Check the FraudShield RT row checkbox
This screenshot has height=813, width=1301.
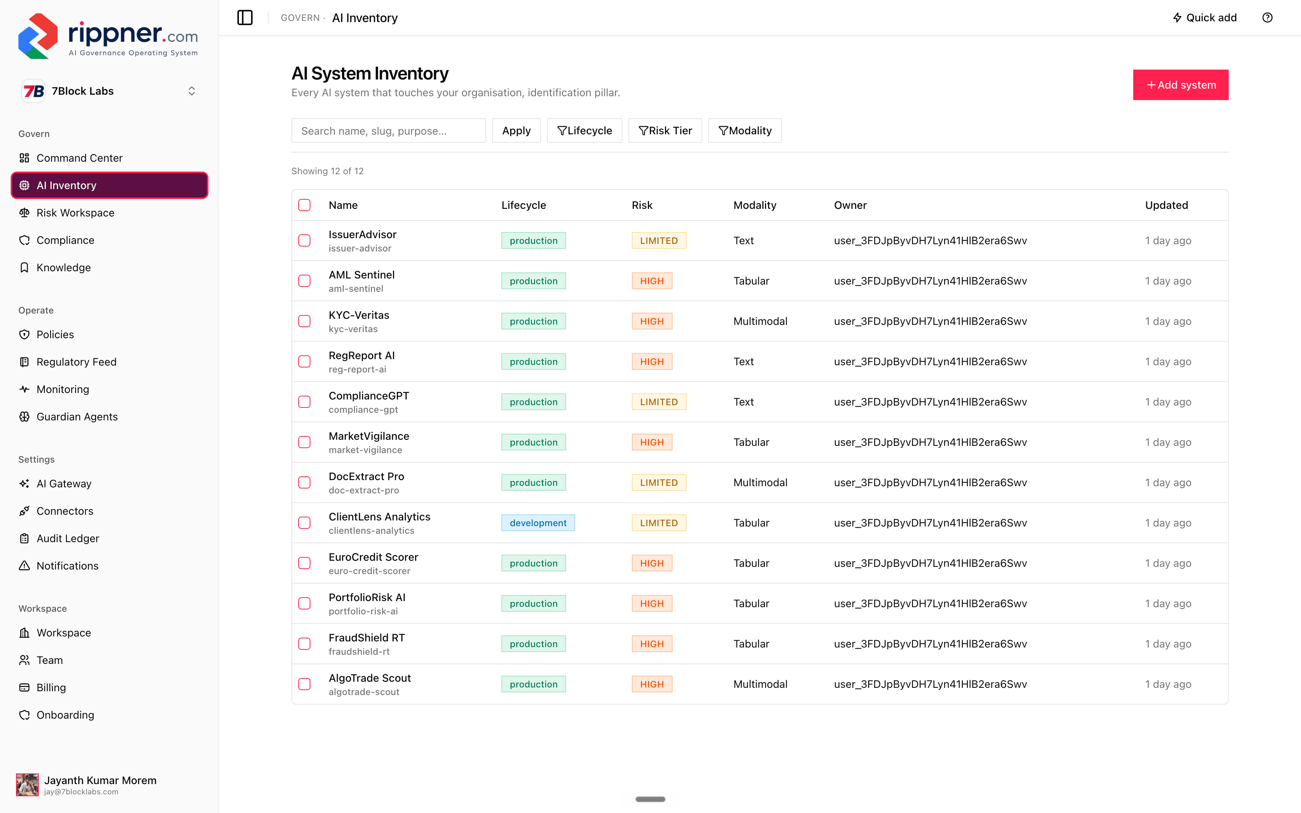point(304,644)
